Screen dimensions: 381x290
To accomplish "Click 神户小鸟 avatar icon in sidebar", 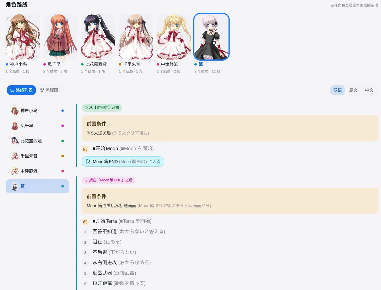I will pos(15,111).
